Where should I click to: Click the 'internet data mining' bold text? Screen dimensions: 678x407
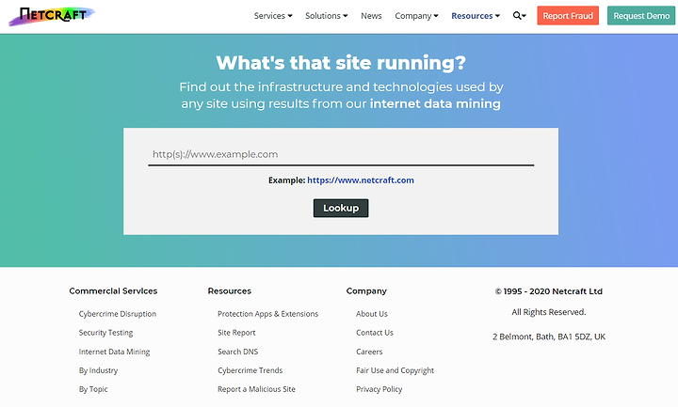pyautogui.click(x=435, y=103)
